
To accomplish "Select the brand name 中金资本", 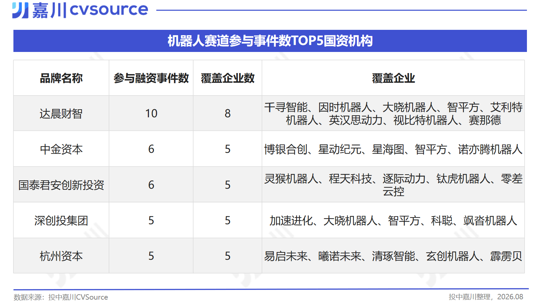I will click(61, 149).
